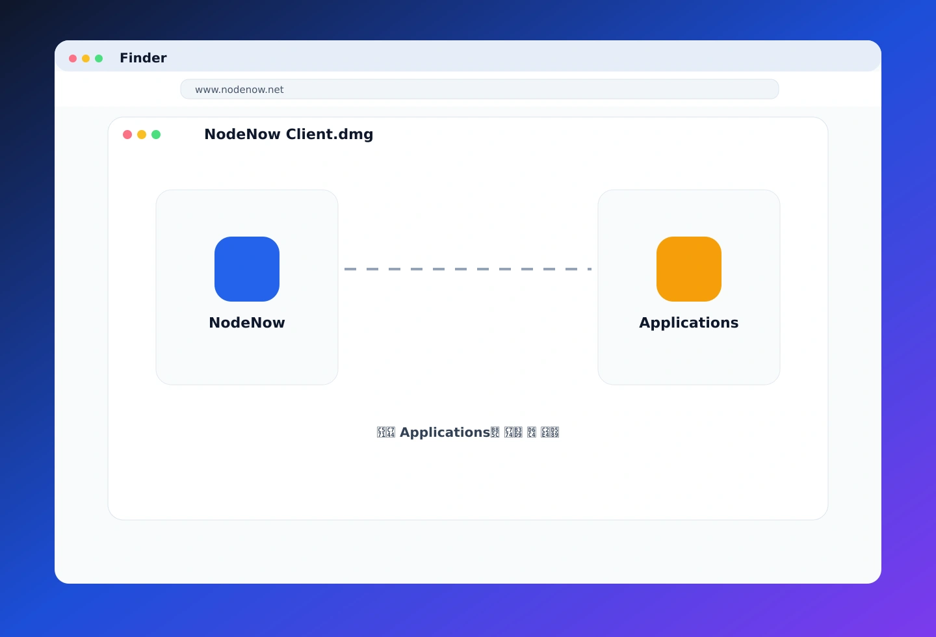Click the Finder title text

(143, 58)
